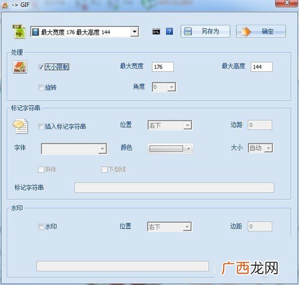The image size is (299, 285).
Task: Click the app icon in title bar
Action: click(x=5, y=5)
